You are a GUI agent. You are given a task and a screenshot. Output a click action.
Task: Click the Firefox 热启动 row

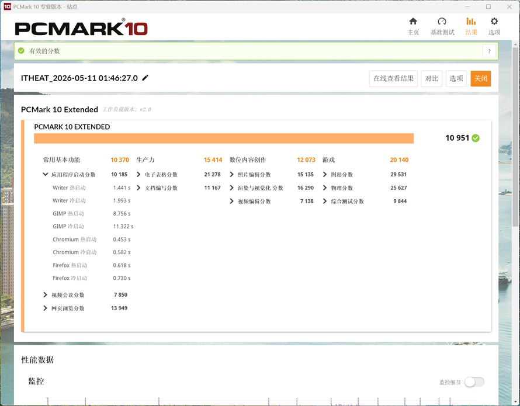point(92,265)
